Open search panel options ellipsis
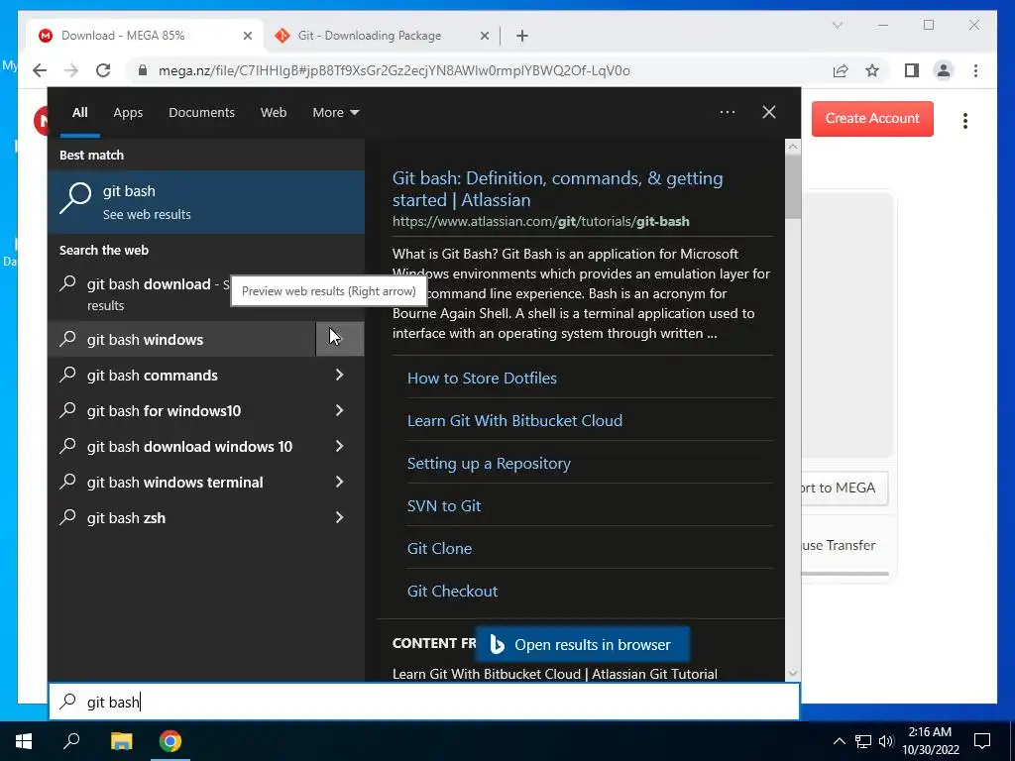Screen dimensions: 1015x761 pos(727,112)
